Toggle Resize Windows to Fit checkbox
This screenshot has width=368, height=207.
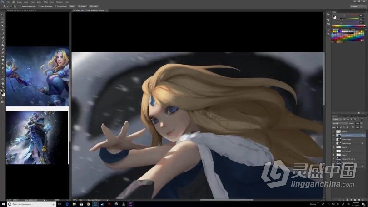(20, 6)
